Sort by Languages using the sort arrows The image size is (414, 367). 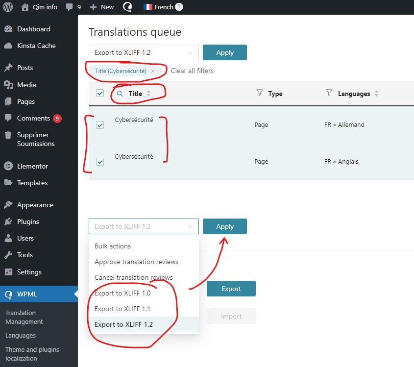376,94
